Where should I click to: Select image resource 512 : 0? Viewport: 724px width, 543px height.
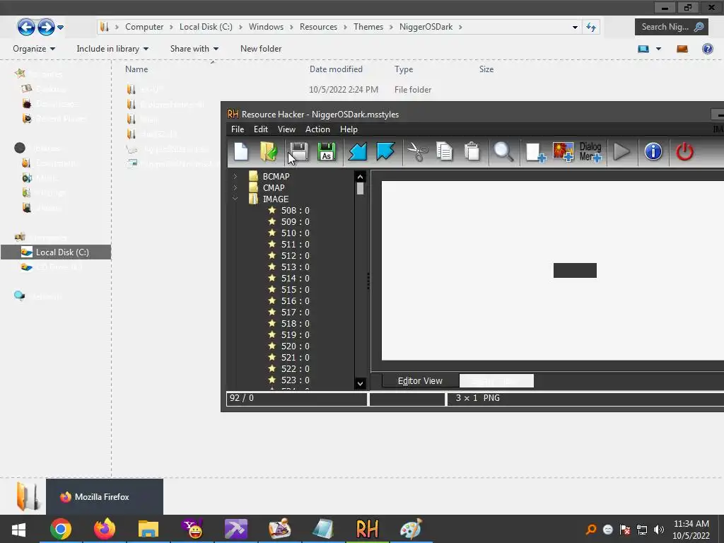(x=295, y=255)
